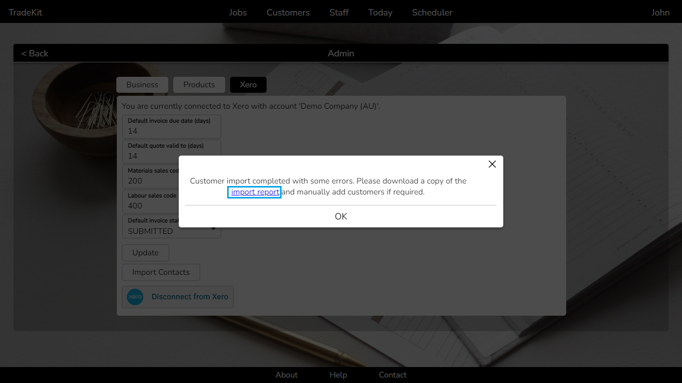
Task: Switch to the Products tab
Action: point(199,85)
